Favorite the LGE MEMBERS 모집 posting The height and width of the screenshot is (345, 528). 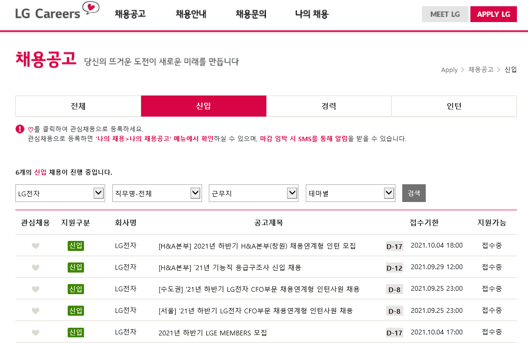[36, 333]
